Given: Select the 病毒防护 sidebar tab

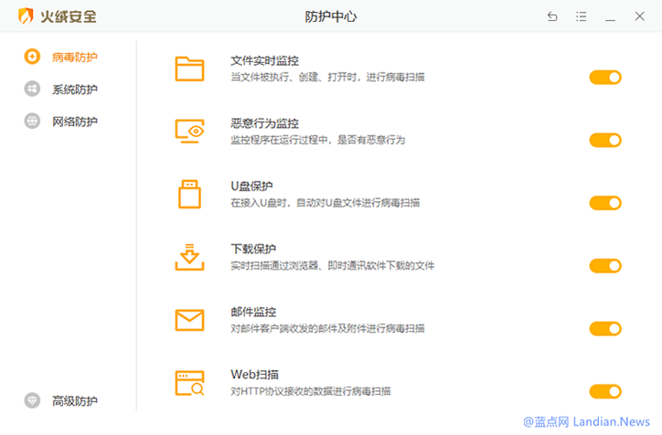Looking at the screenshot, I should coord(73,57).
